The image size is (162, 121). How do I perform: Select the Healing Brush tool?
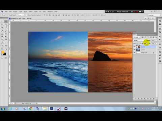(2, 31)
